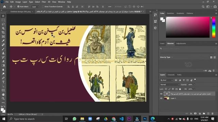Toggle the Auto-Select checkbox
218x122 pixels.
(x=18, y=7)
